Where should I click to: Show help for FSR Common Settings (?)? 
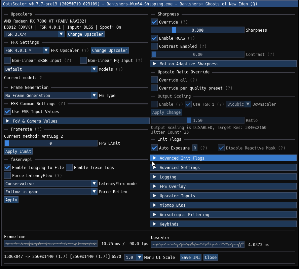click(x=62, y=104)
